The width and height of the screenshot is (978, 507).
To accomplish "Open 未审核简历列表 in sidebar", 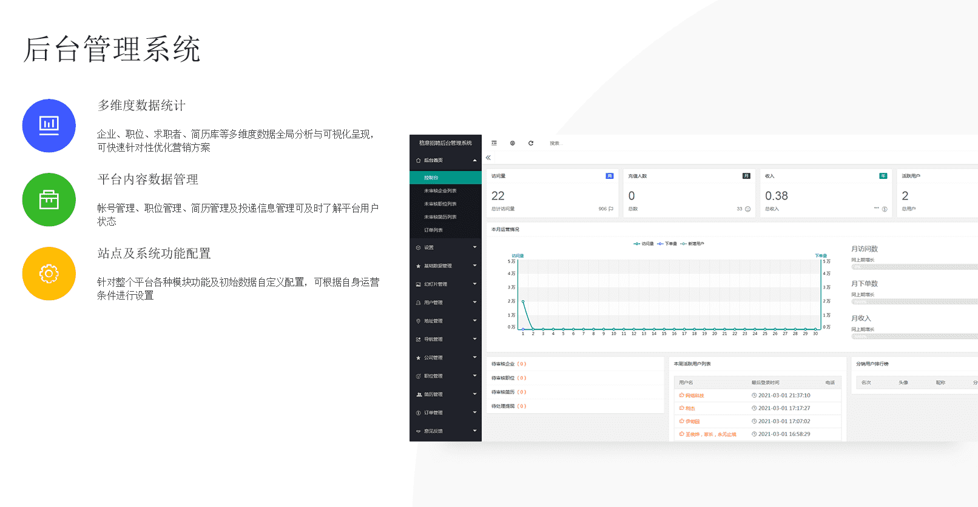I will click(445, 217).
